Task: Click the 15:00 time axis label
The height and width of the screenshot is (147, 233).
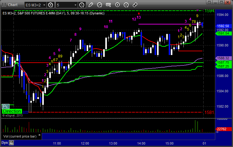Action: tap(169, 143)
